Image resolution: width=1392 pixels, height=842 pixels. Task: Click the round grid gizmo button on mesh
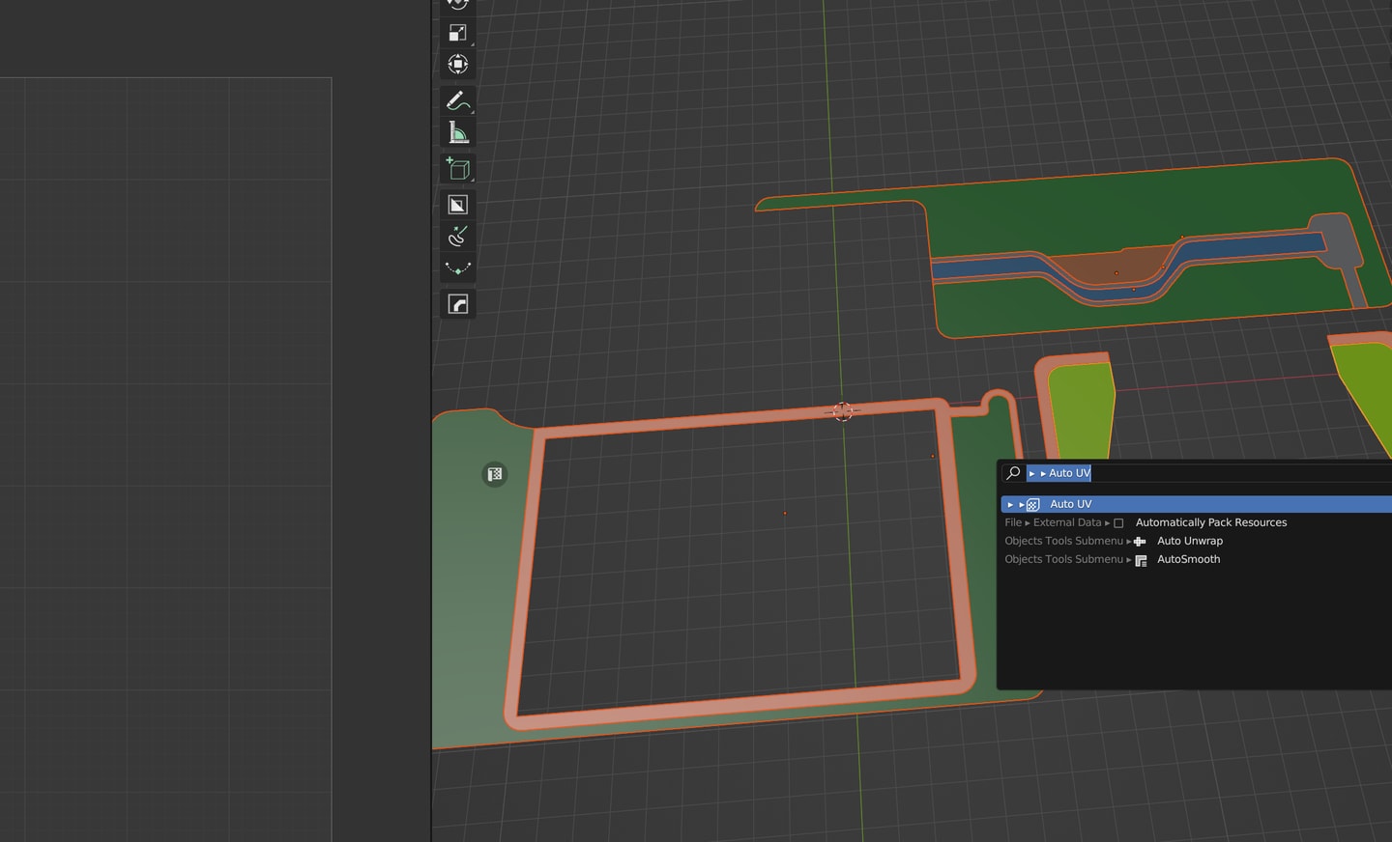pos(495,474)
